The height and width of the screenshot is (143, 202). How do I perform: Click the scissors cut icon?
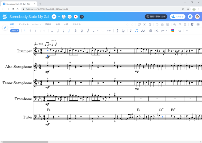click(145, 24)
